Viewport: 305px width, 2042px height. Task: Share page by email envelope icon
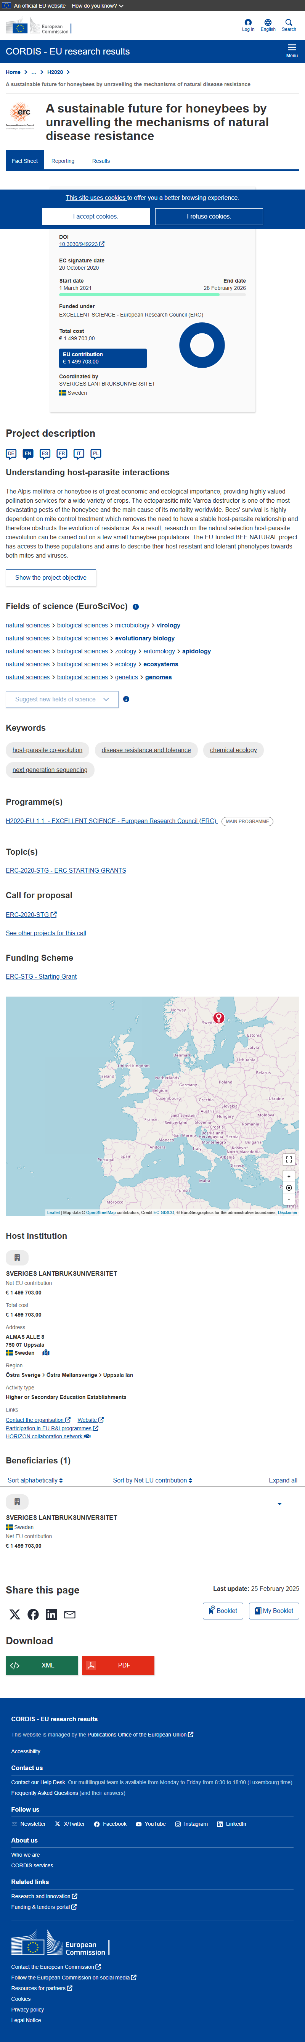(70, 1614)
